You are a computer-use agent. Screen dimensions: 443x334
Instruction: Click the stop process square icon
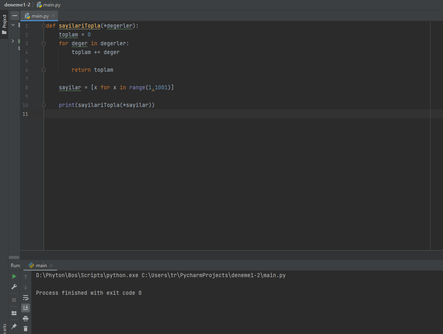coord(14,300)
